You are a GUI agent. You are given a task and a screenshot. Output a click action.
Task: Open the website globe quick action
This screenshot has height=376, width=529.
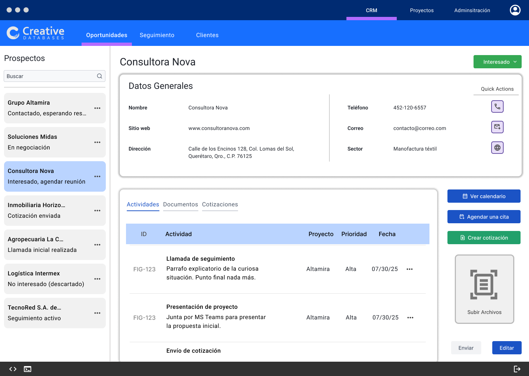coord(497,148)
